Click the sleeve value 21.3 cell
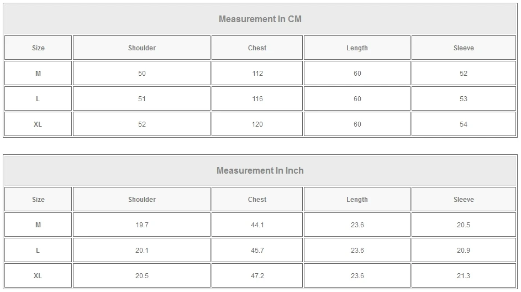This screenshot has width=521, height=292. (x=464, y=276)
